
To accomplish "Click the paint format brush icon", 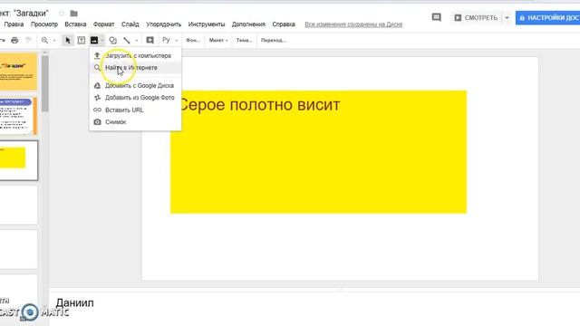I will click(28, 40).
